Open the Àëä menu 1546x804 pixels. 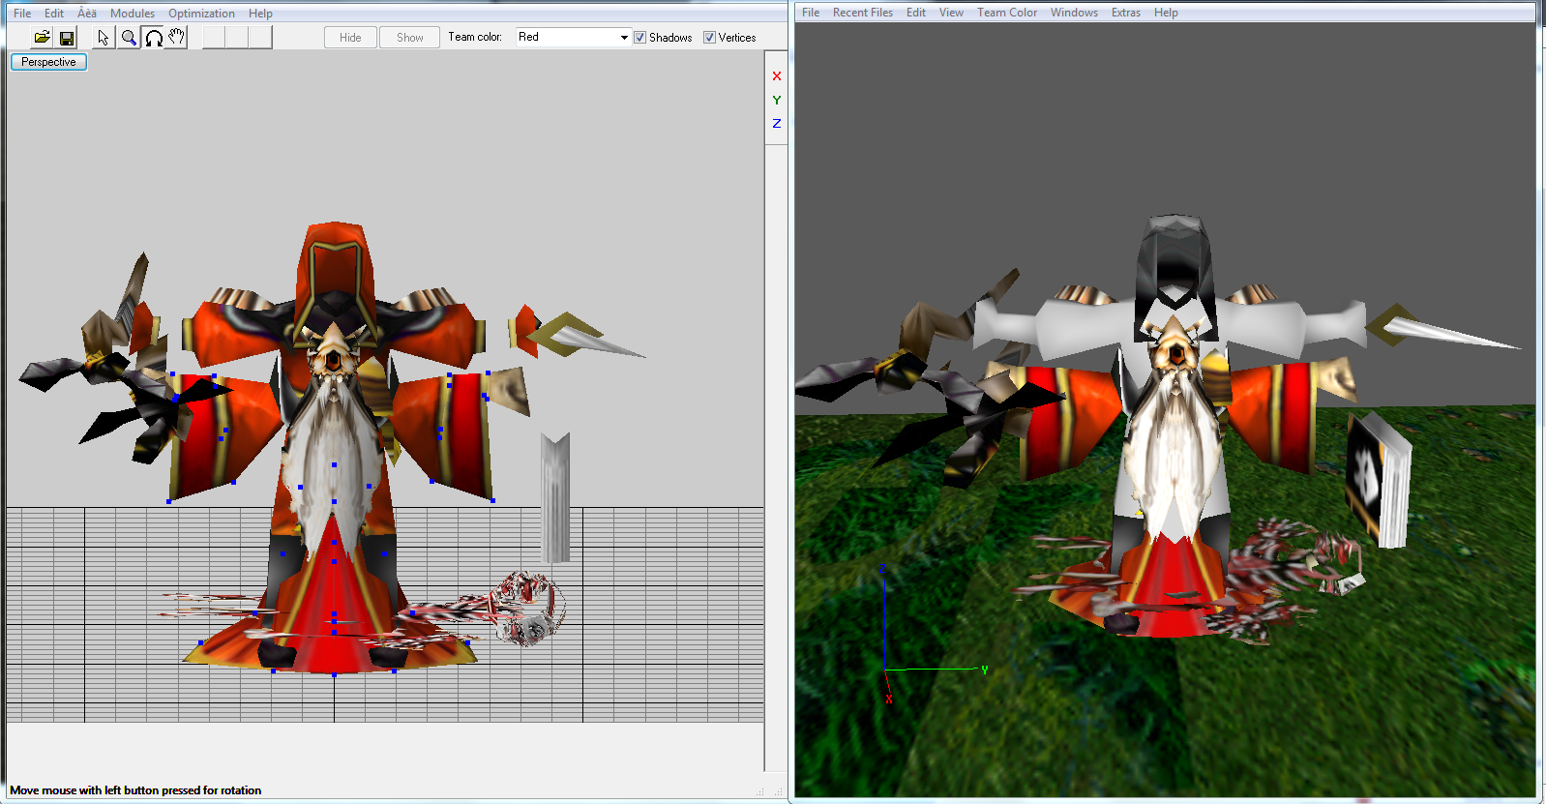87,14
